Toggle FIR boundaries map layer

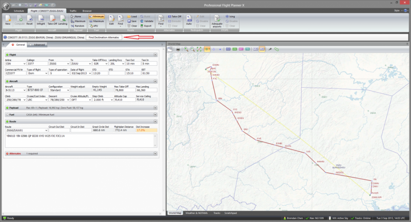tap(255, 49)
